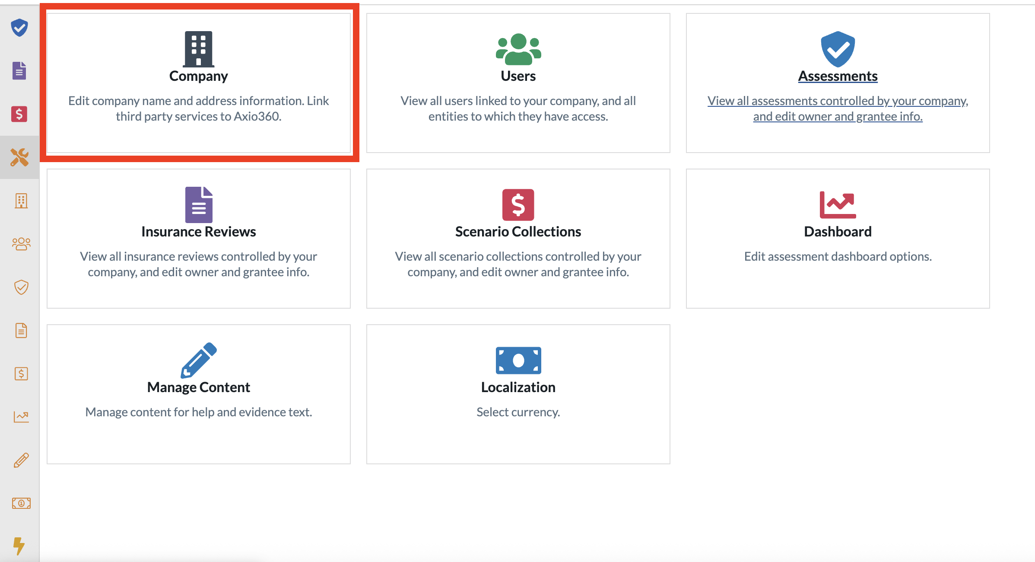Image resolution: width=1035 pixels, height=562 pixels.
Task: Open the Company card title
Action: point(199,76)
